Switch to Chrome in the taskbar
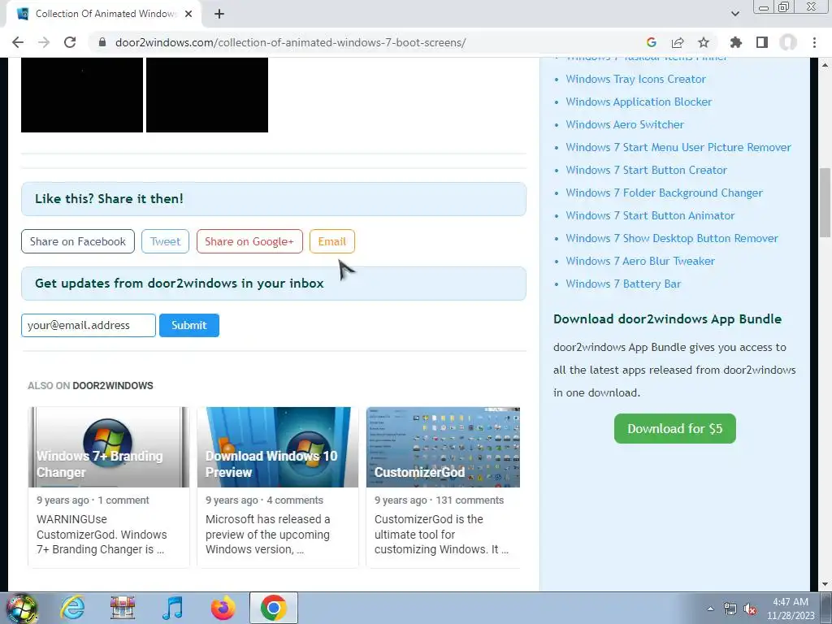The width and height of the screenshot is (832, 624). [273, 608]
